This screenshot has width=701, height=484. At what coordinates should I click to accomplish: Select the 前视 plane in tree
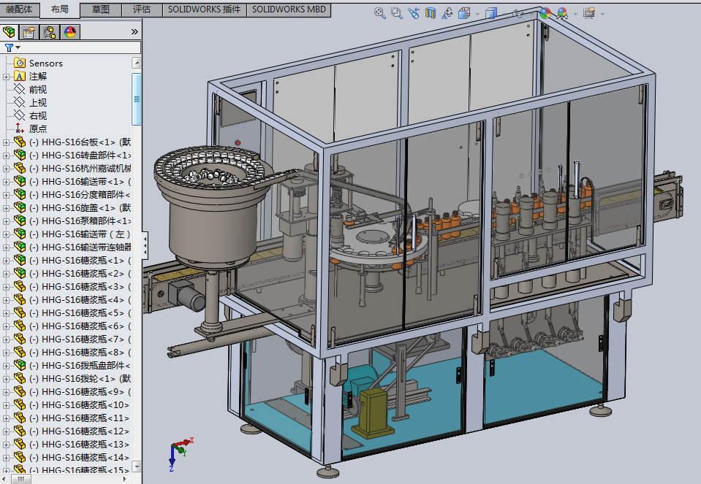coord(38,89)
